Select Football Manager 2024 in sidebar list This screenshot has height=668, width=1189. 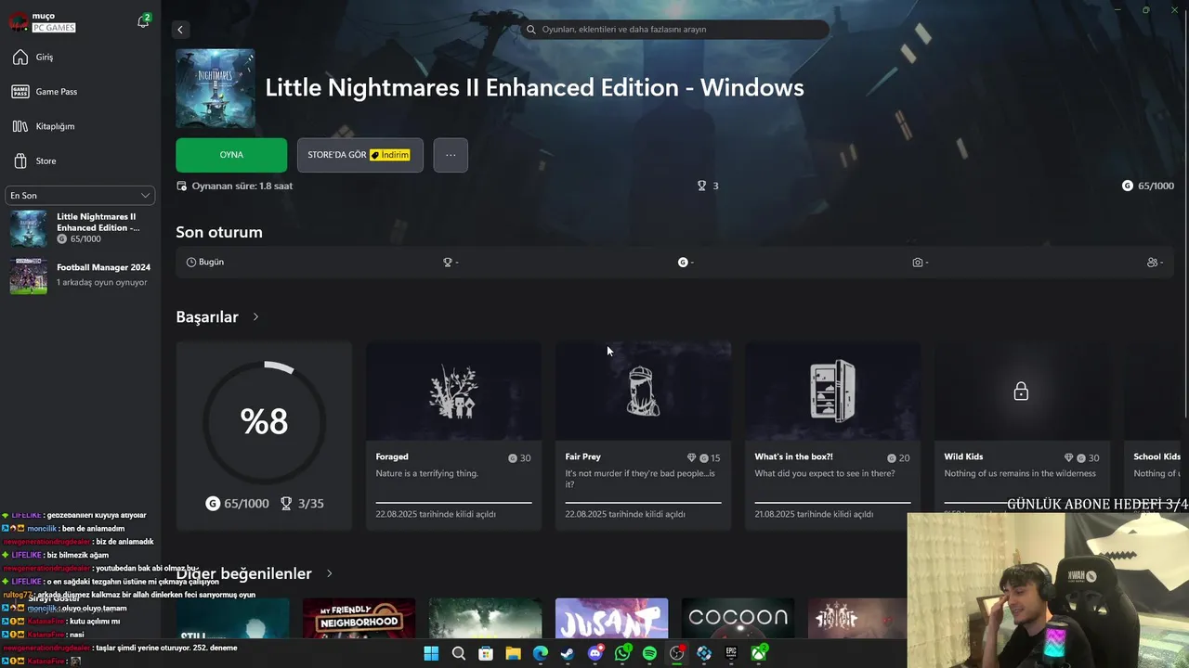point(80,275)
